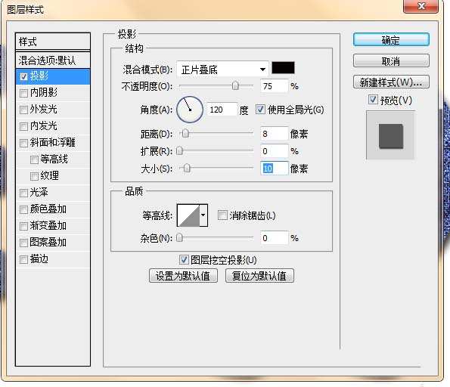Click the 角度 value field 120
This screenshot has width=450, height=387.
[x=222, y=110]
